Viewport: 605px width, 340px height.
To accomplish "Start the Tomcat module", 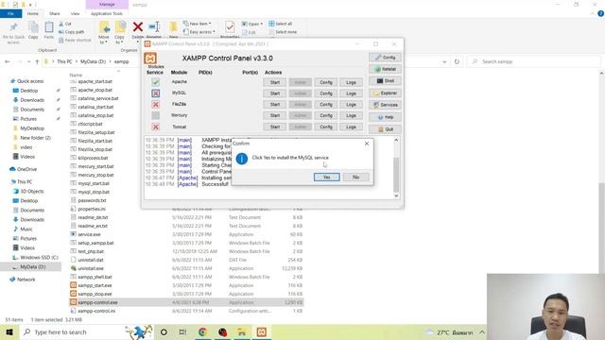I will tap(275, 127).
